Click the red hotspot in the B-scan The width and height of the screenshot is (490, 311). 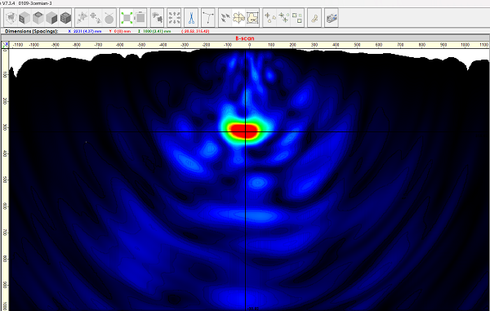(x=243, y=131)
